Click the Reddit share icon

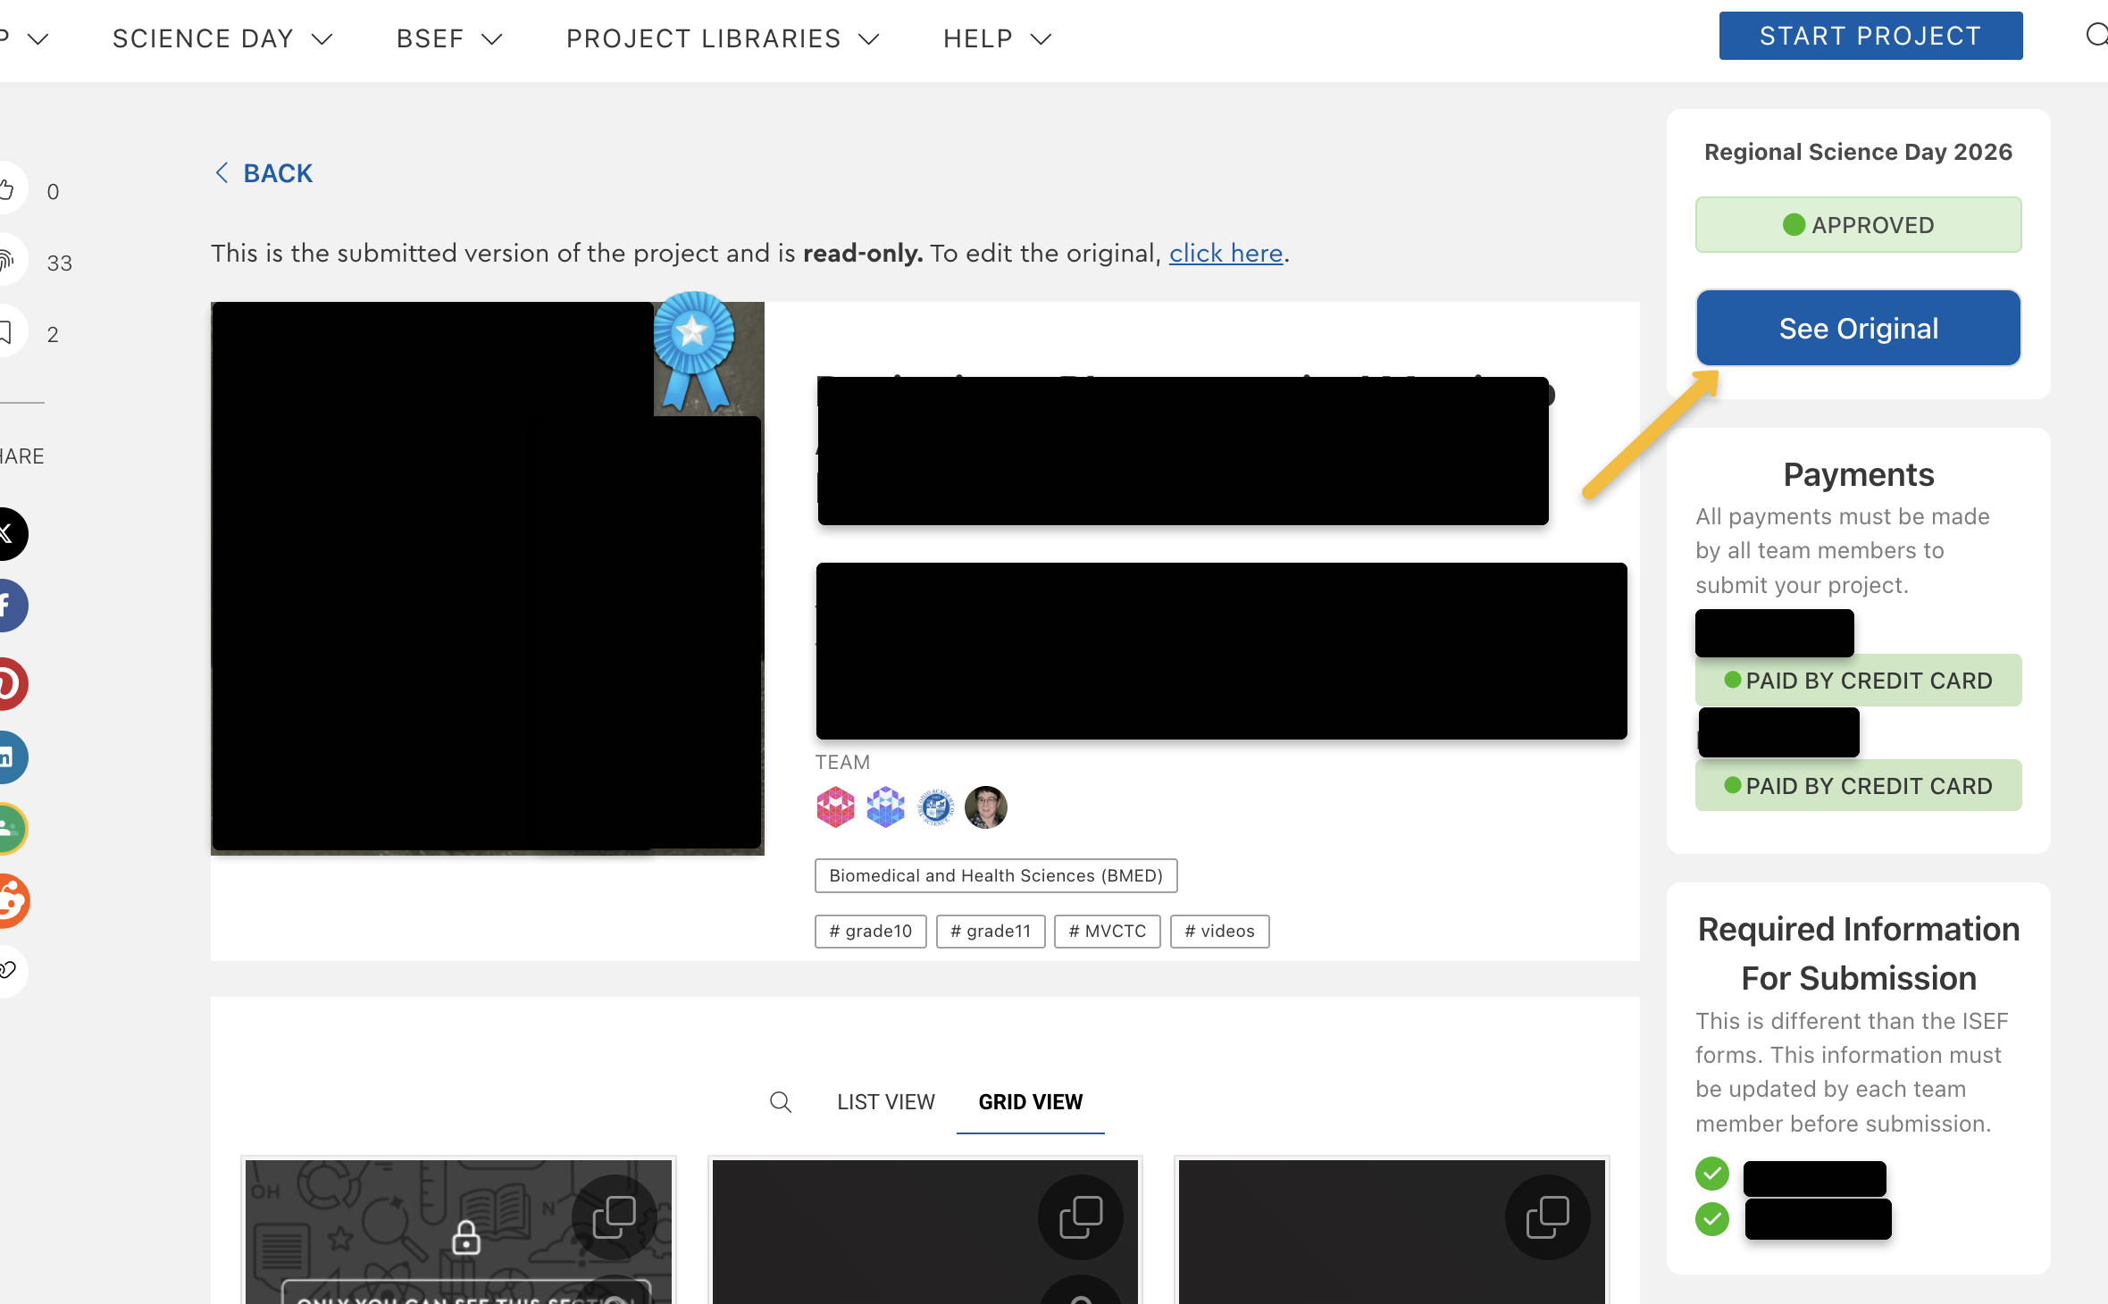[11, 900]
